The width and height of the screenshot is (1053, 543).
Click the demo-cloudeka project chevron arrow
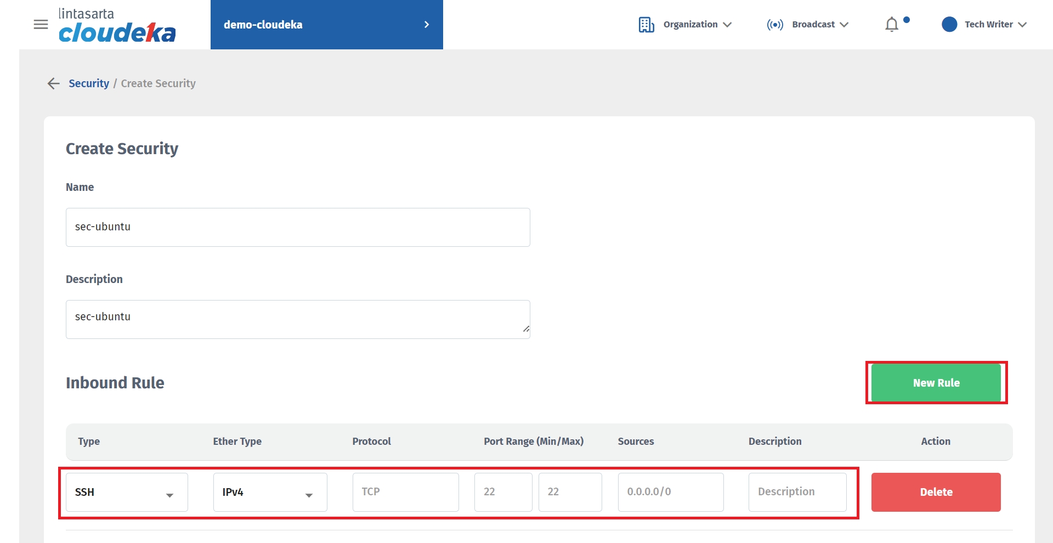(427, 25)
